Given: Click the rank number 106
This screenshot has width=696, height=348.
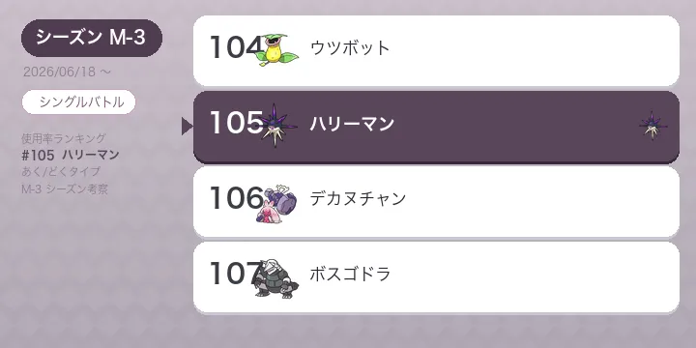Looking at the screenshot, I should (x=236, y=198).
